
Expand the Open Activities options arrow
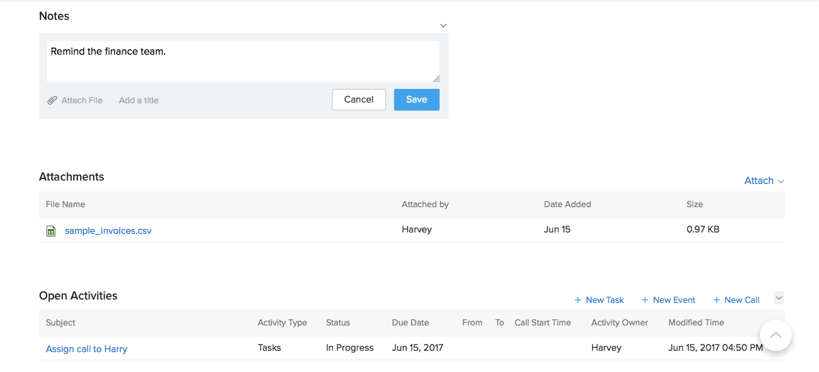point(779,298)
